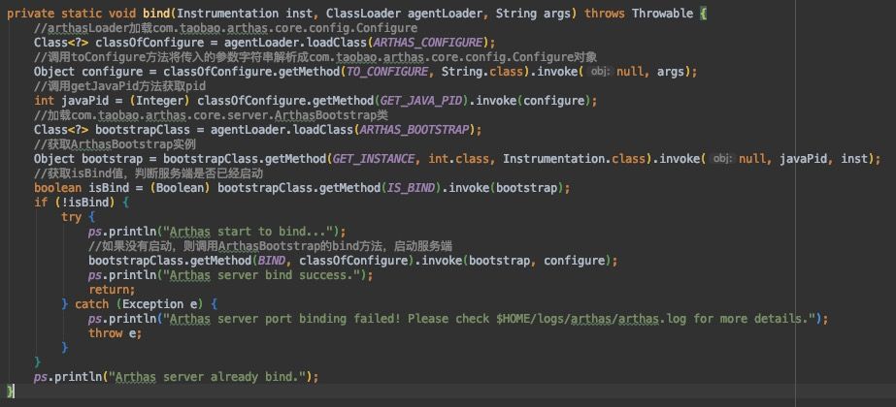Click the BIND constant inside getMethod

(x=272, y=261)
